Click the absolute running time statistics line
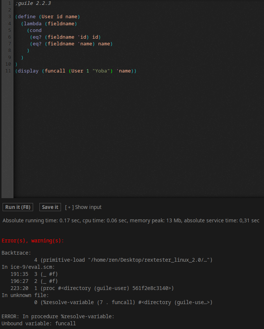 pyautogui.click(x=131, y=220)
